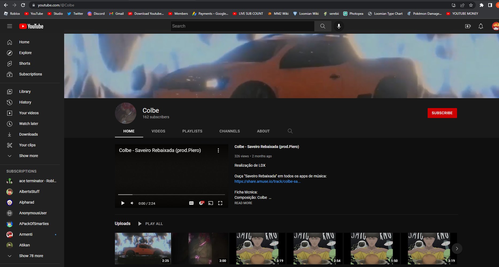The width and height of the screenshot is (499, 267).
Task: Open channel search magnifier
Action: pos(290,131)
